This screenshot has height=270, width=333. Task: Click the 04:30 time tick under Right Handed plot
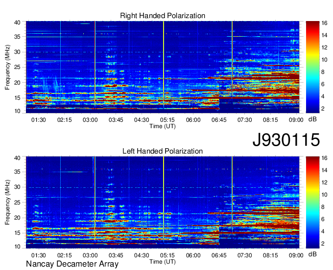click(142, 120)
